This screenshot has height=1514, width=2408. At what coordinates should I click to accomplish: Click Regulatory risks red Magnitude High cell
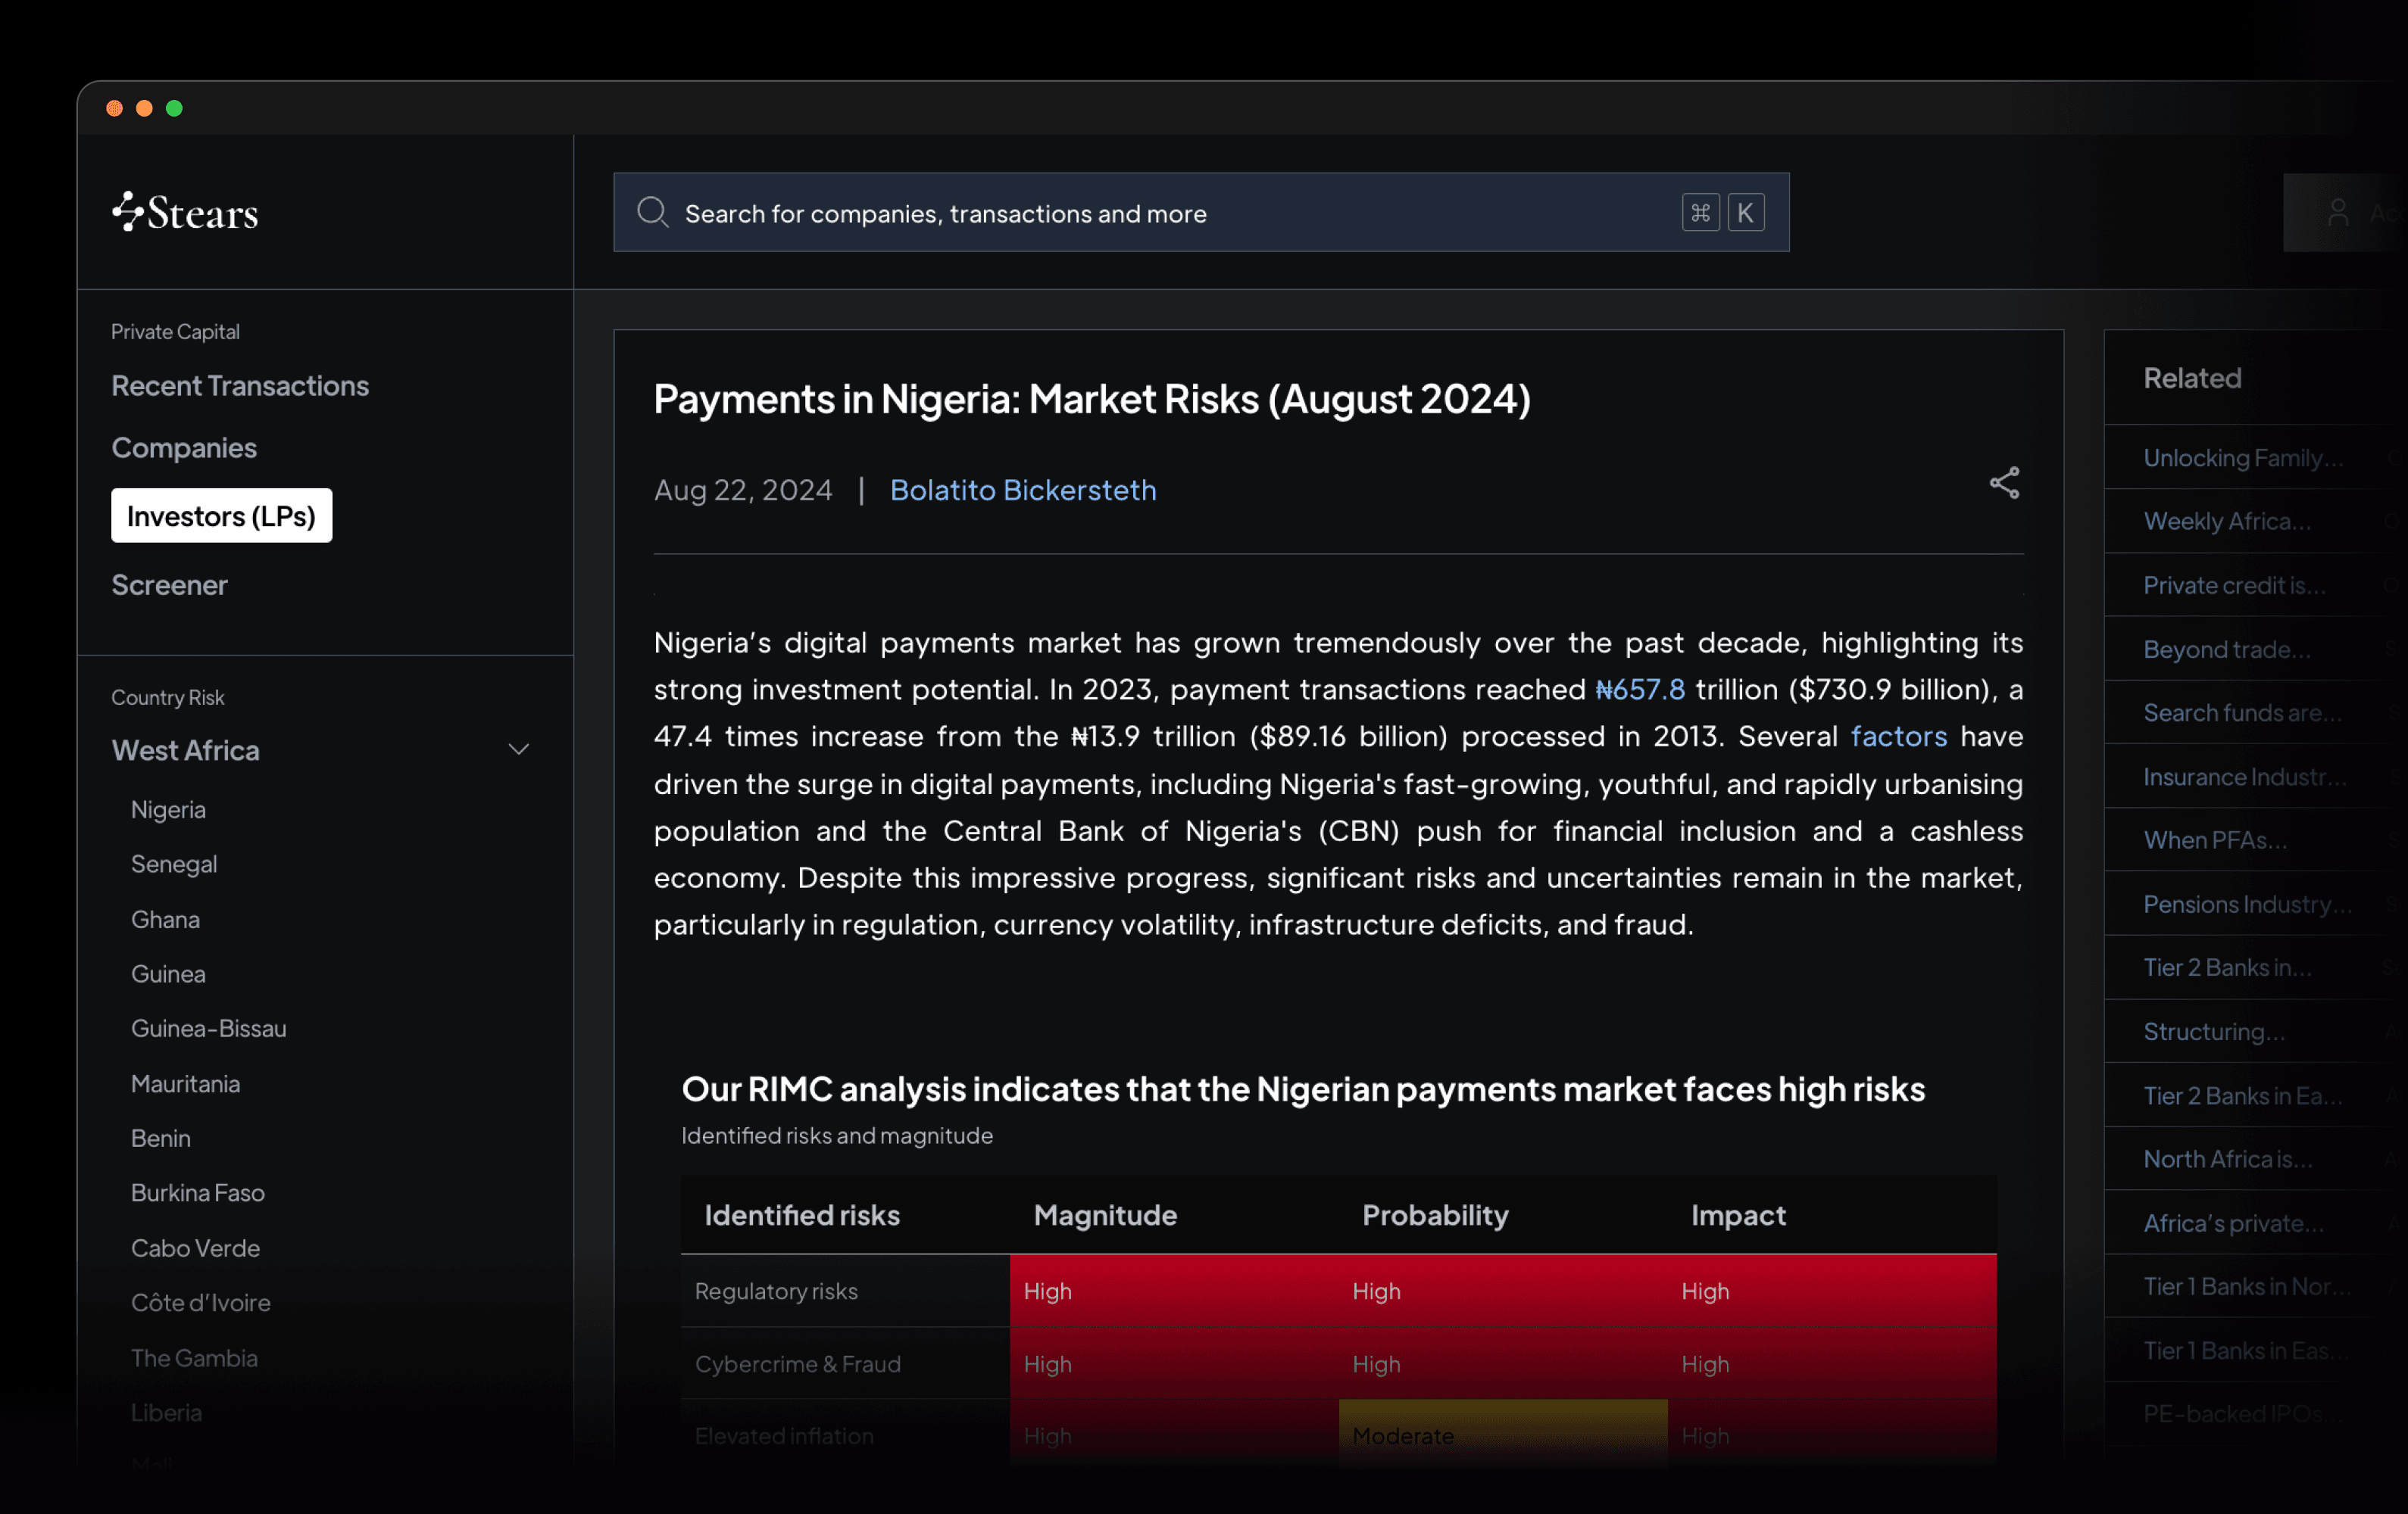[x=1174, y=1291]
